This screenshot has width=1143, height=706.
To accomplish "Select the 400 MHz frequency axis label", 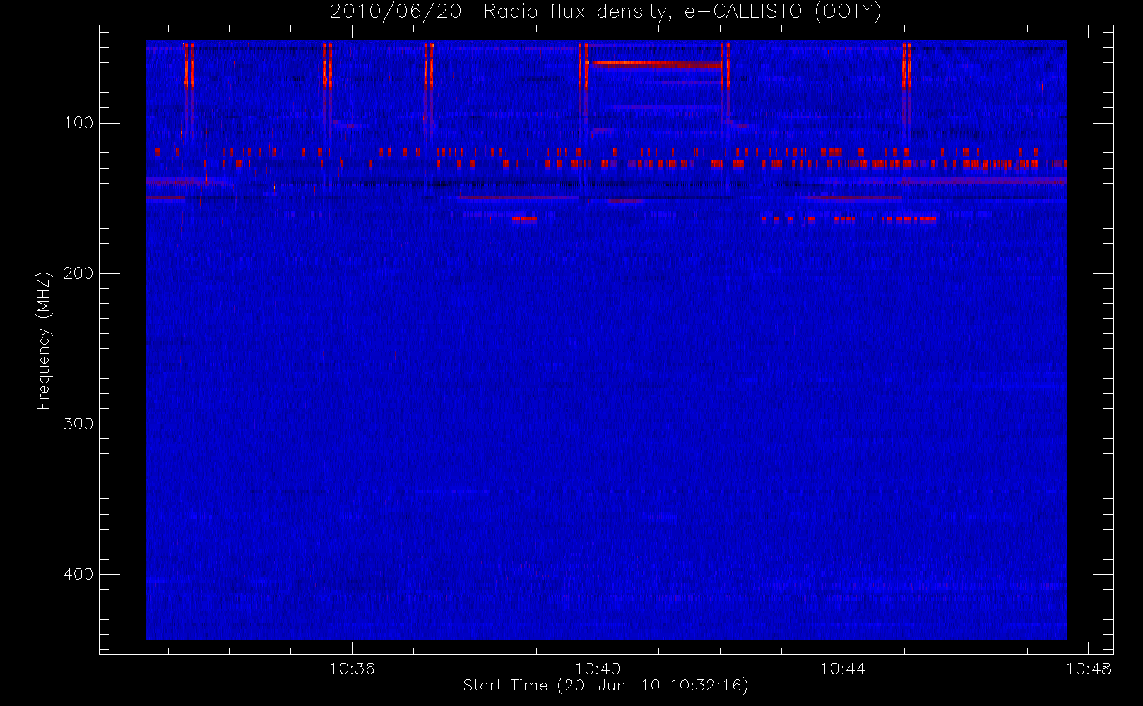I will pos(78,574).
